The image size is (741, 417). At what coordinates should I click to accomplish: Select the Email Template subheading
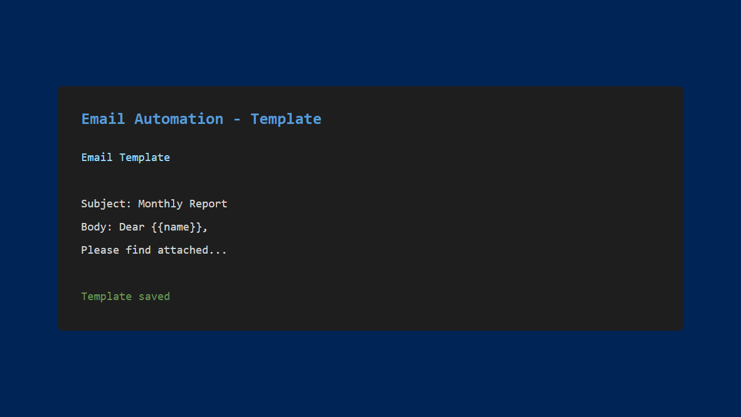pyautogui.click(x=125, y=158)
